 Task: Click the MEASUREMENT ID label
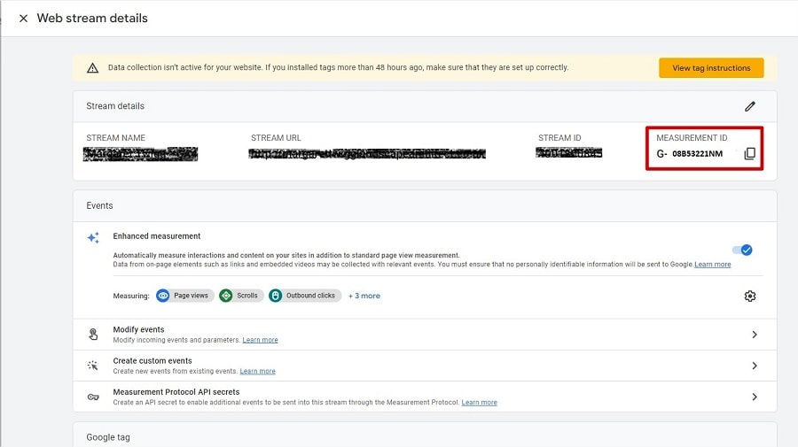pos(692,138)
